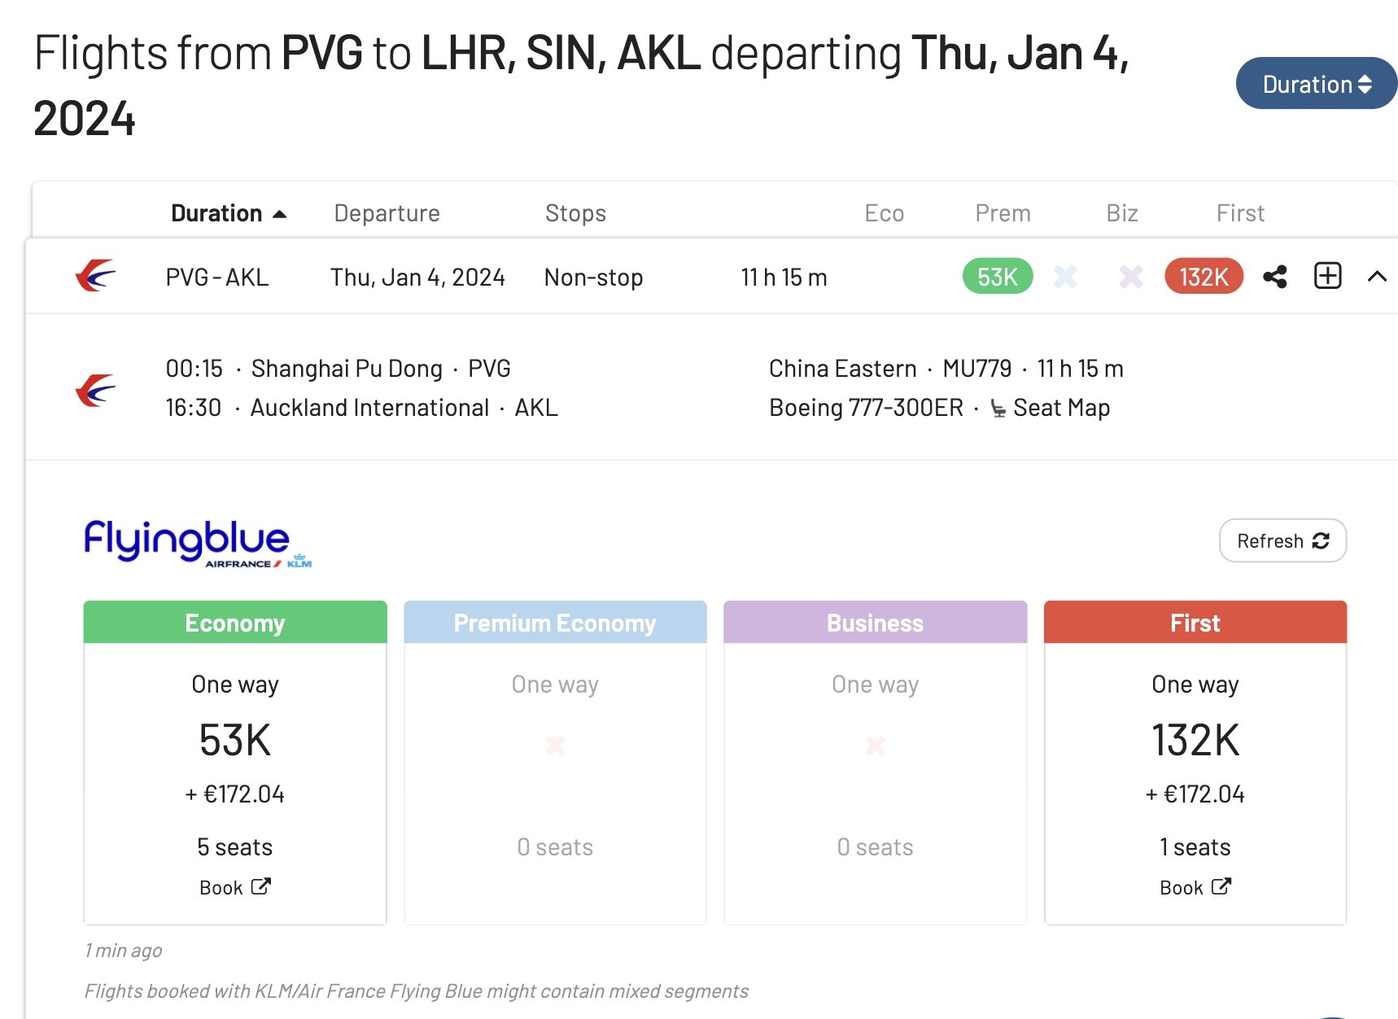This screenshot has width=1398, height=1019.
Task: Click the '5 seats' economy text
Action: (x=235, y=847)
